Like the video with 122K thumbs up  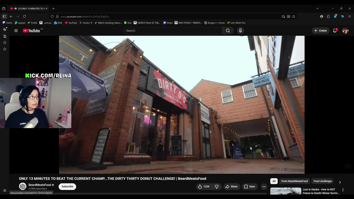coord(204,187)
